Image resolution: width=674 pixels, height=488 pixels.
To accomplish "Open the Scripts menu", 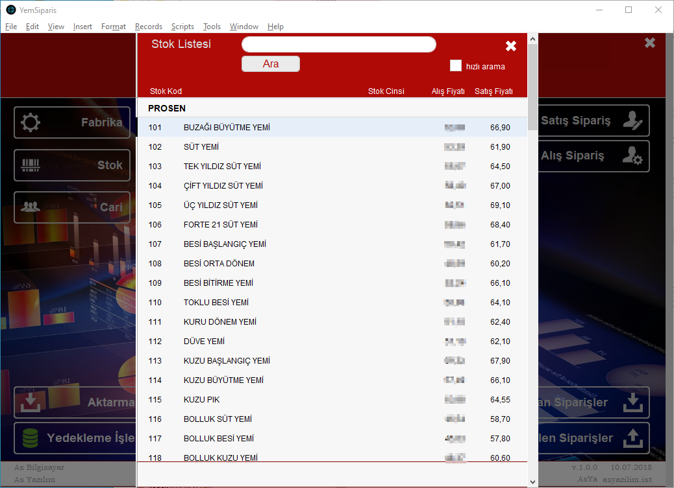I will [182, 27].
